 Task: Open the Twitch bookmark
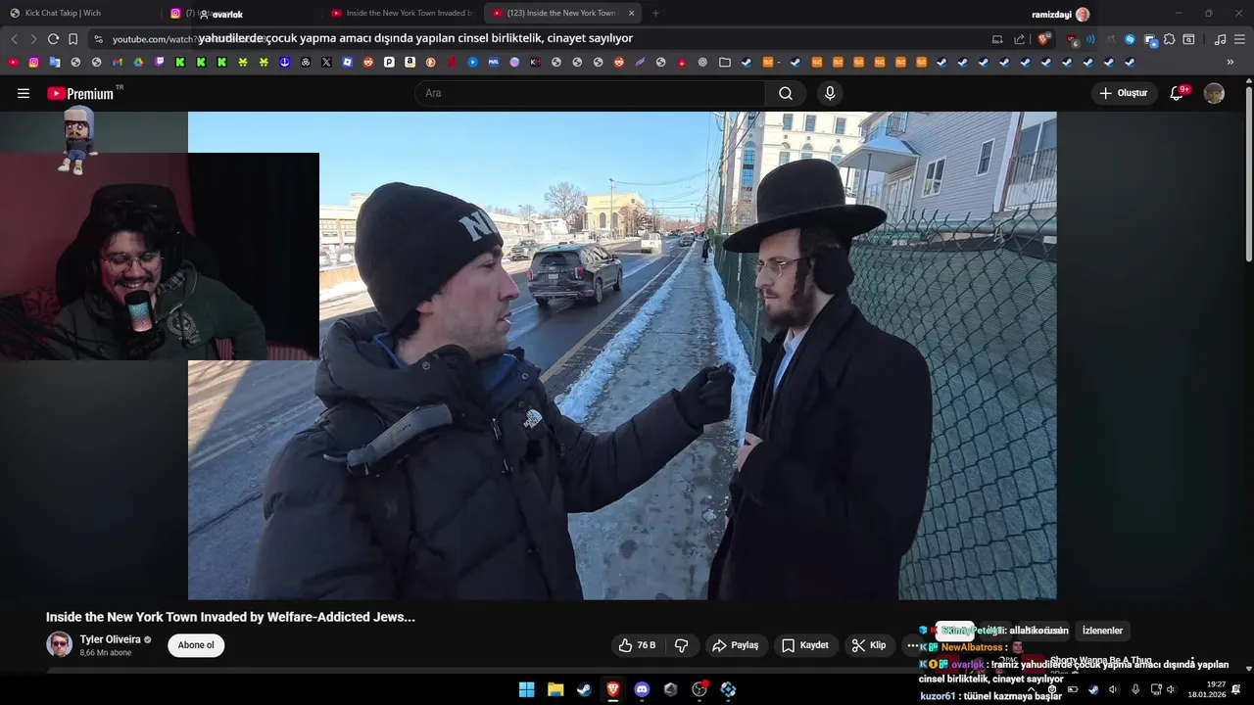[x=159, y=62]
